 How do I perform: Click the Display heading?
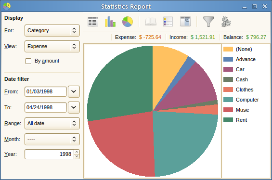13,18
